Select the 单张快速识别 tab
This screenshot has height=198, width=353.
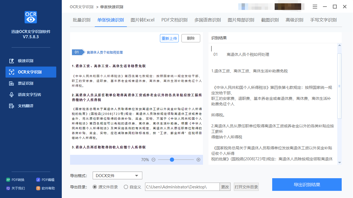[x=110, y=20]
